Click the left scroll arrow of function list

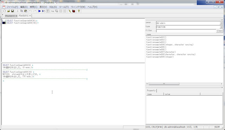tap(147, 84)
